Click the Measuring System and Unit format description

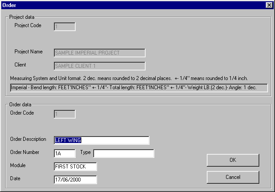click(129, 78)
